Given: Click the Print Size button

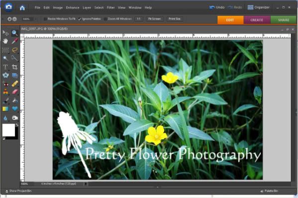Looking at the screenshot, I should point(175,19).
